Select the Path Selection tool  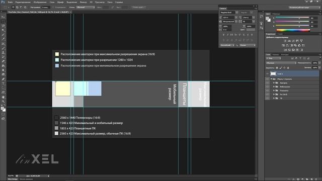3,88
